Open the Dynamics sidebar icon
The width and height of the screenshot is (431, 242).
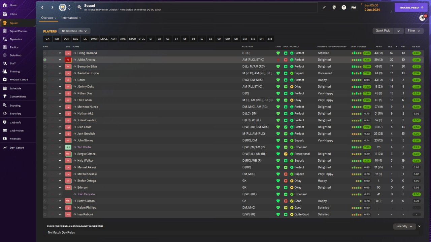(5, 39)
